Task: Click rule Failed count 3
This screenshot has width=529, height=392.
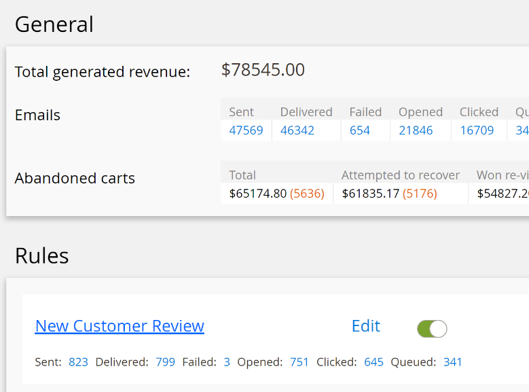Action: 227,362
